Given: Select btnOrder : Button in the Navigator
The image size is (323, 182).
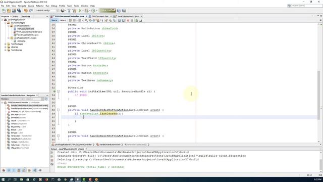Looking at the screenshot, I should [x=18, y=115].
